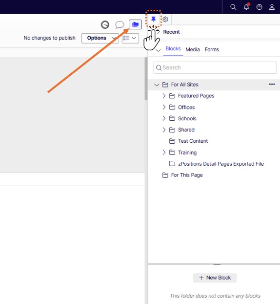Toggle the pin panel icon

(x=154, y=19)
